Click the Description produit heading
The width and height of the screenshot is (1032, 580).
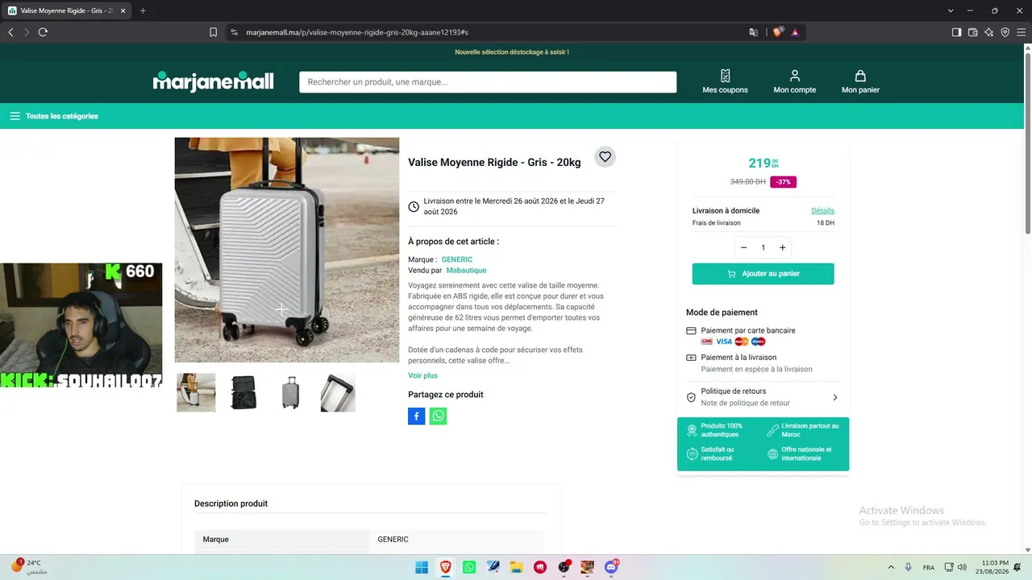[231, 503]
